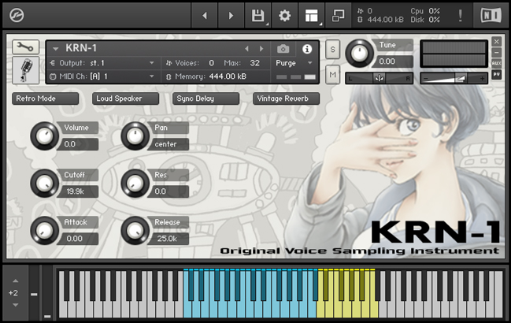The image size is (511, 323).
Task: Solo the KRN-1 instrument
Action: coord(332,49)
